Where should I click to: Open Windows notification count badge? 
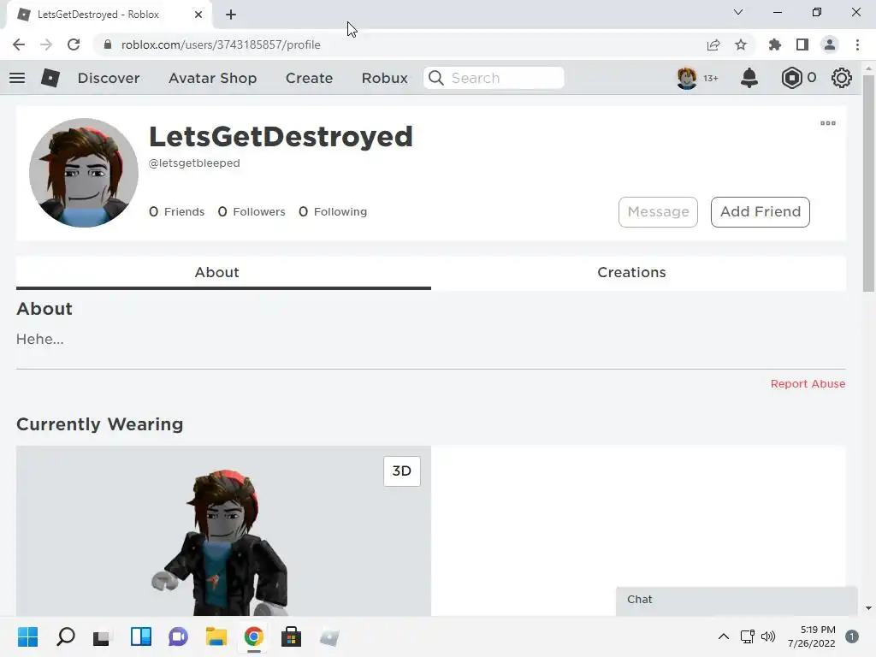[851, 636]
